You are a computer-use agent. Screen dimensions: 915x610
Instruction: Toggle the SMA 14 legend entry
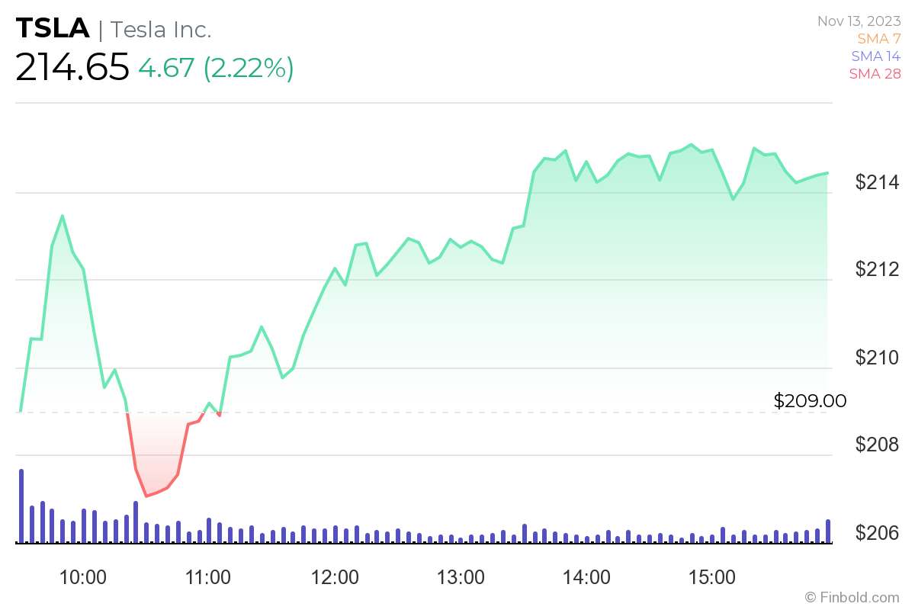pos(875,56)
